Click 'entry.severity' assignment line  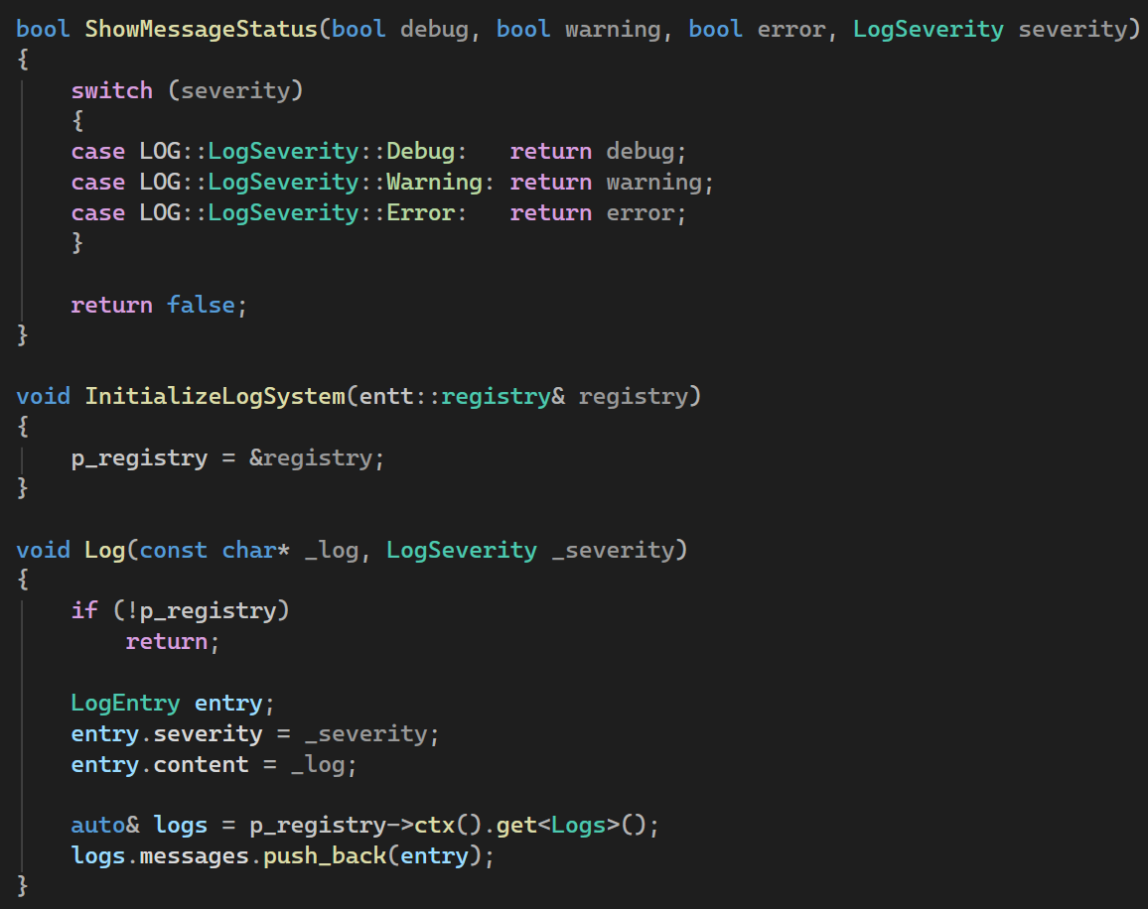pyautogui.click(x=255, y=734)
